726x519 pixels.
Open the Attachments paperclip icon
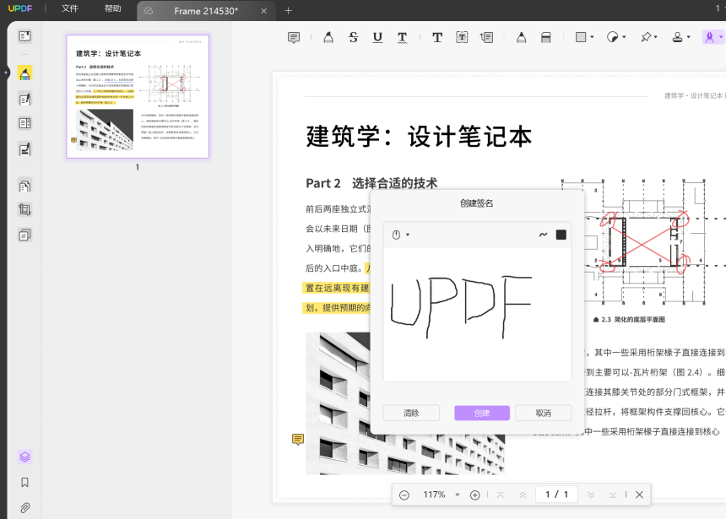click(x=24, y=507)
